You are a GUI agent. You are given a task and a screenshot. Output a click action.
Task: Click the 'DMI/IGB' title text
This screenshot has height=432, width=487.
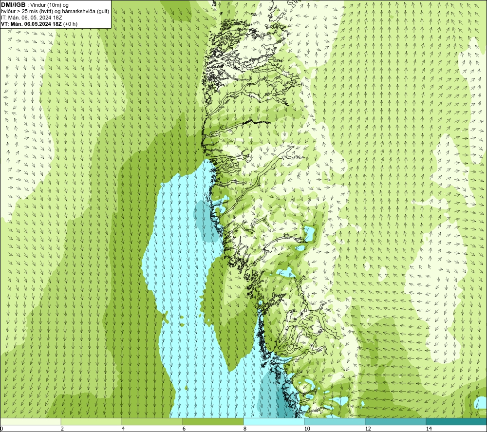tap(13, 5)
